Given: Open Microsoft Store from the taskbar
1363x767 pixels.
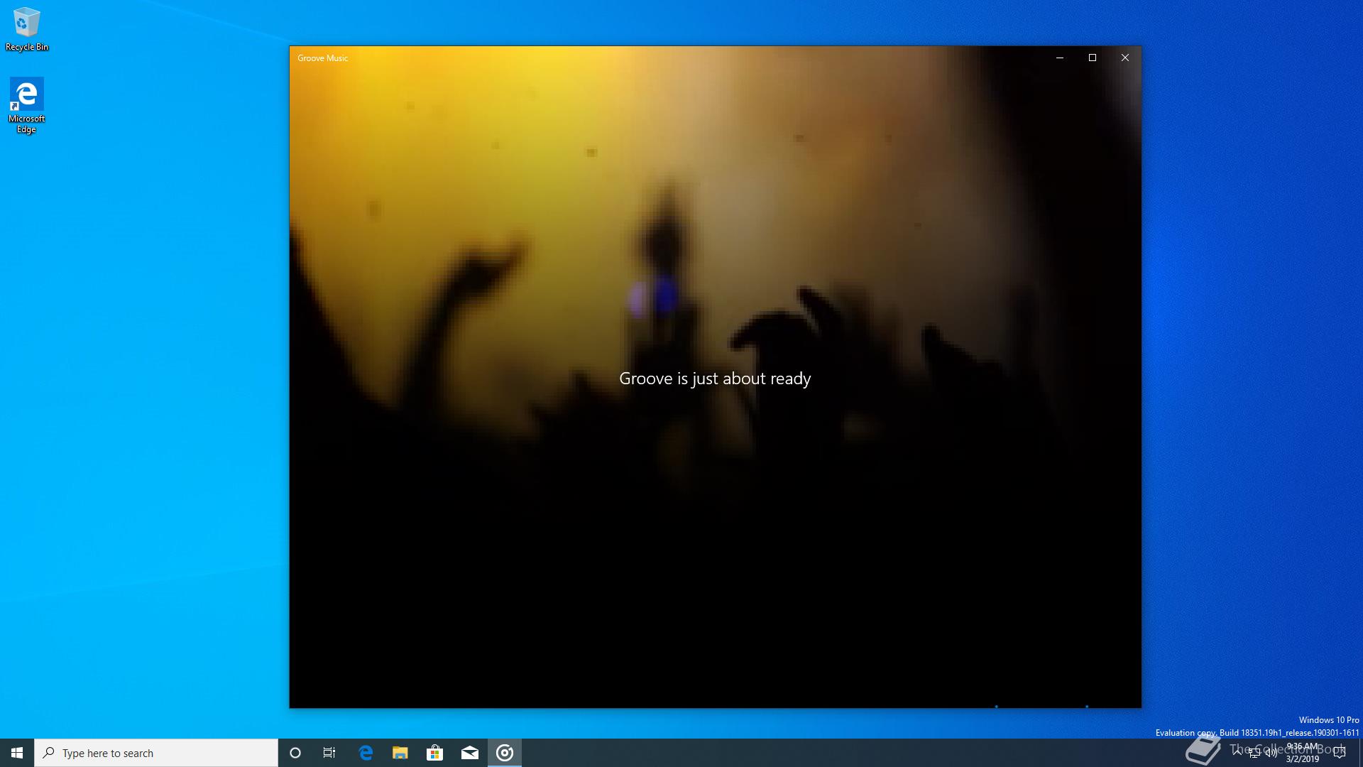Looking at the screenshot, I should pos(434,753).
